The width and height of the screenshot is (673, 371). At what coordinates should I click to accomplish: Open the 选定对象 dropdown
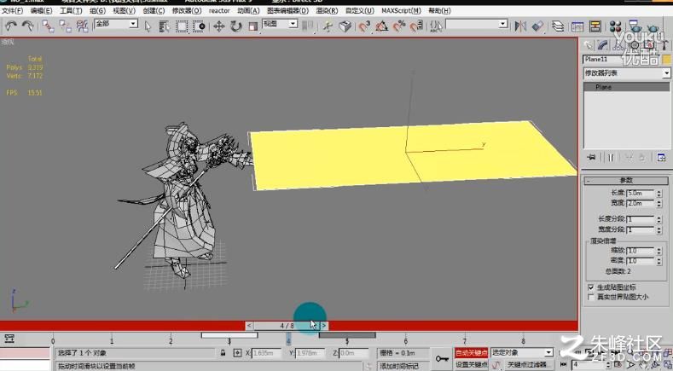point(522,352)
